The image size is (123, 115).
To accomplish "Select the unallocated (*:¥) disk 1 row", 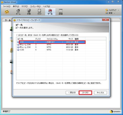I will pos(52,42).
